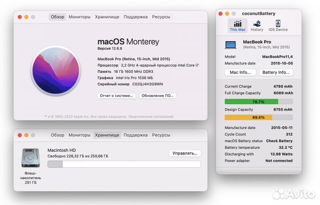Open the This Mac tab in coconutBattery

[237, 26]
